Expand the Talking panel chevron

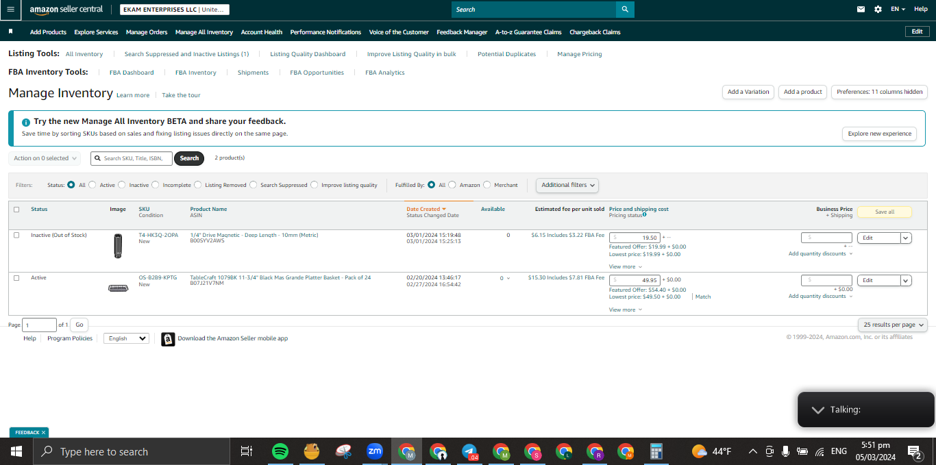coord(817,410)
